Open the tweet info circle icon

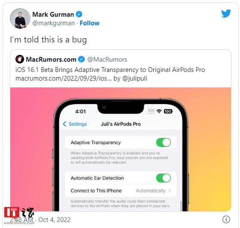tap(226, 219)
